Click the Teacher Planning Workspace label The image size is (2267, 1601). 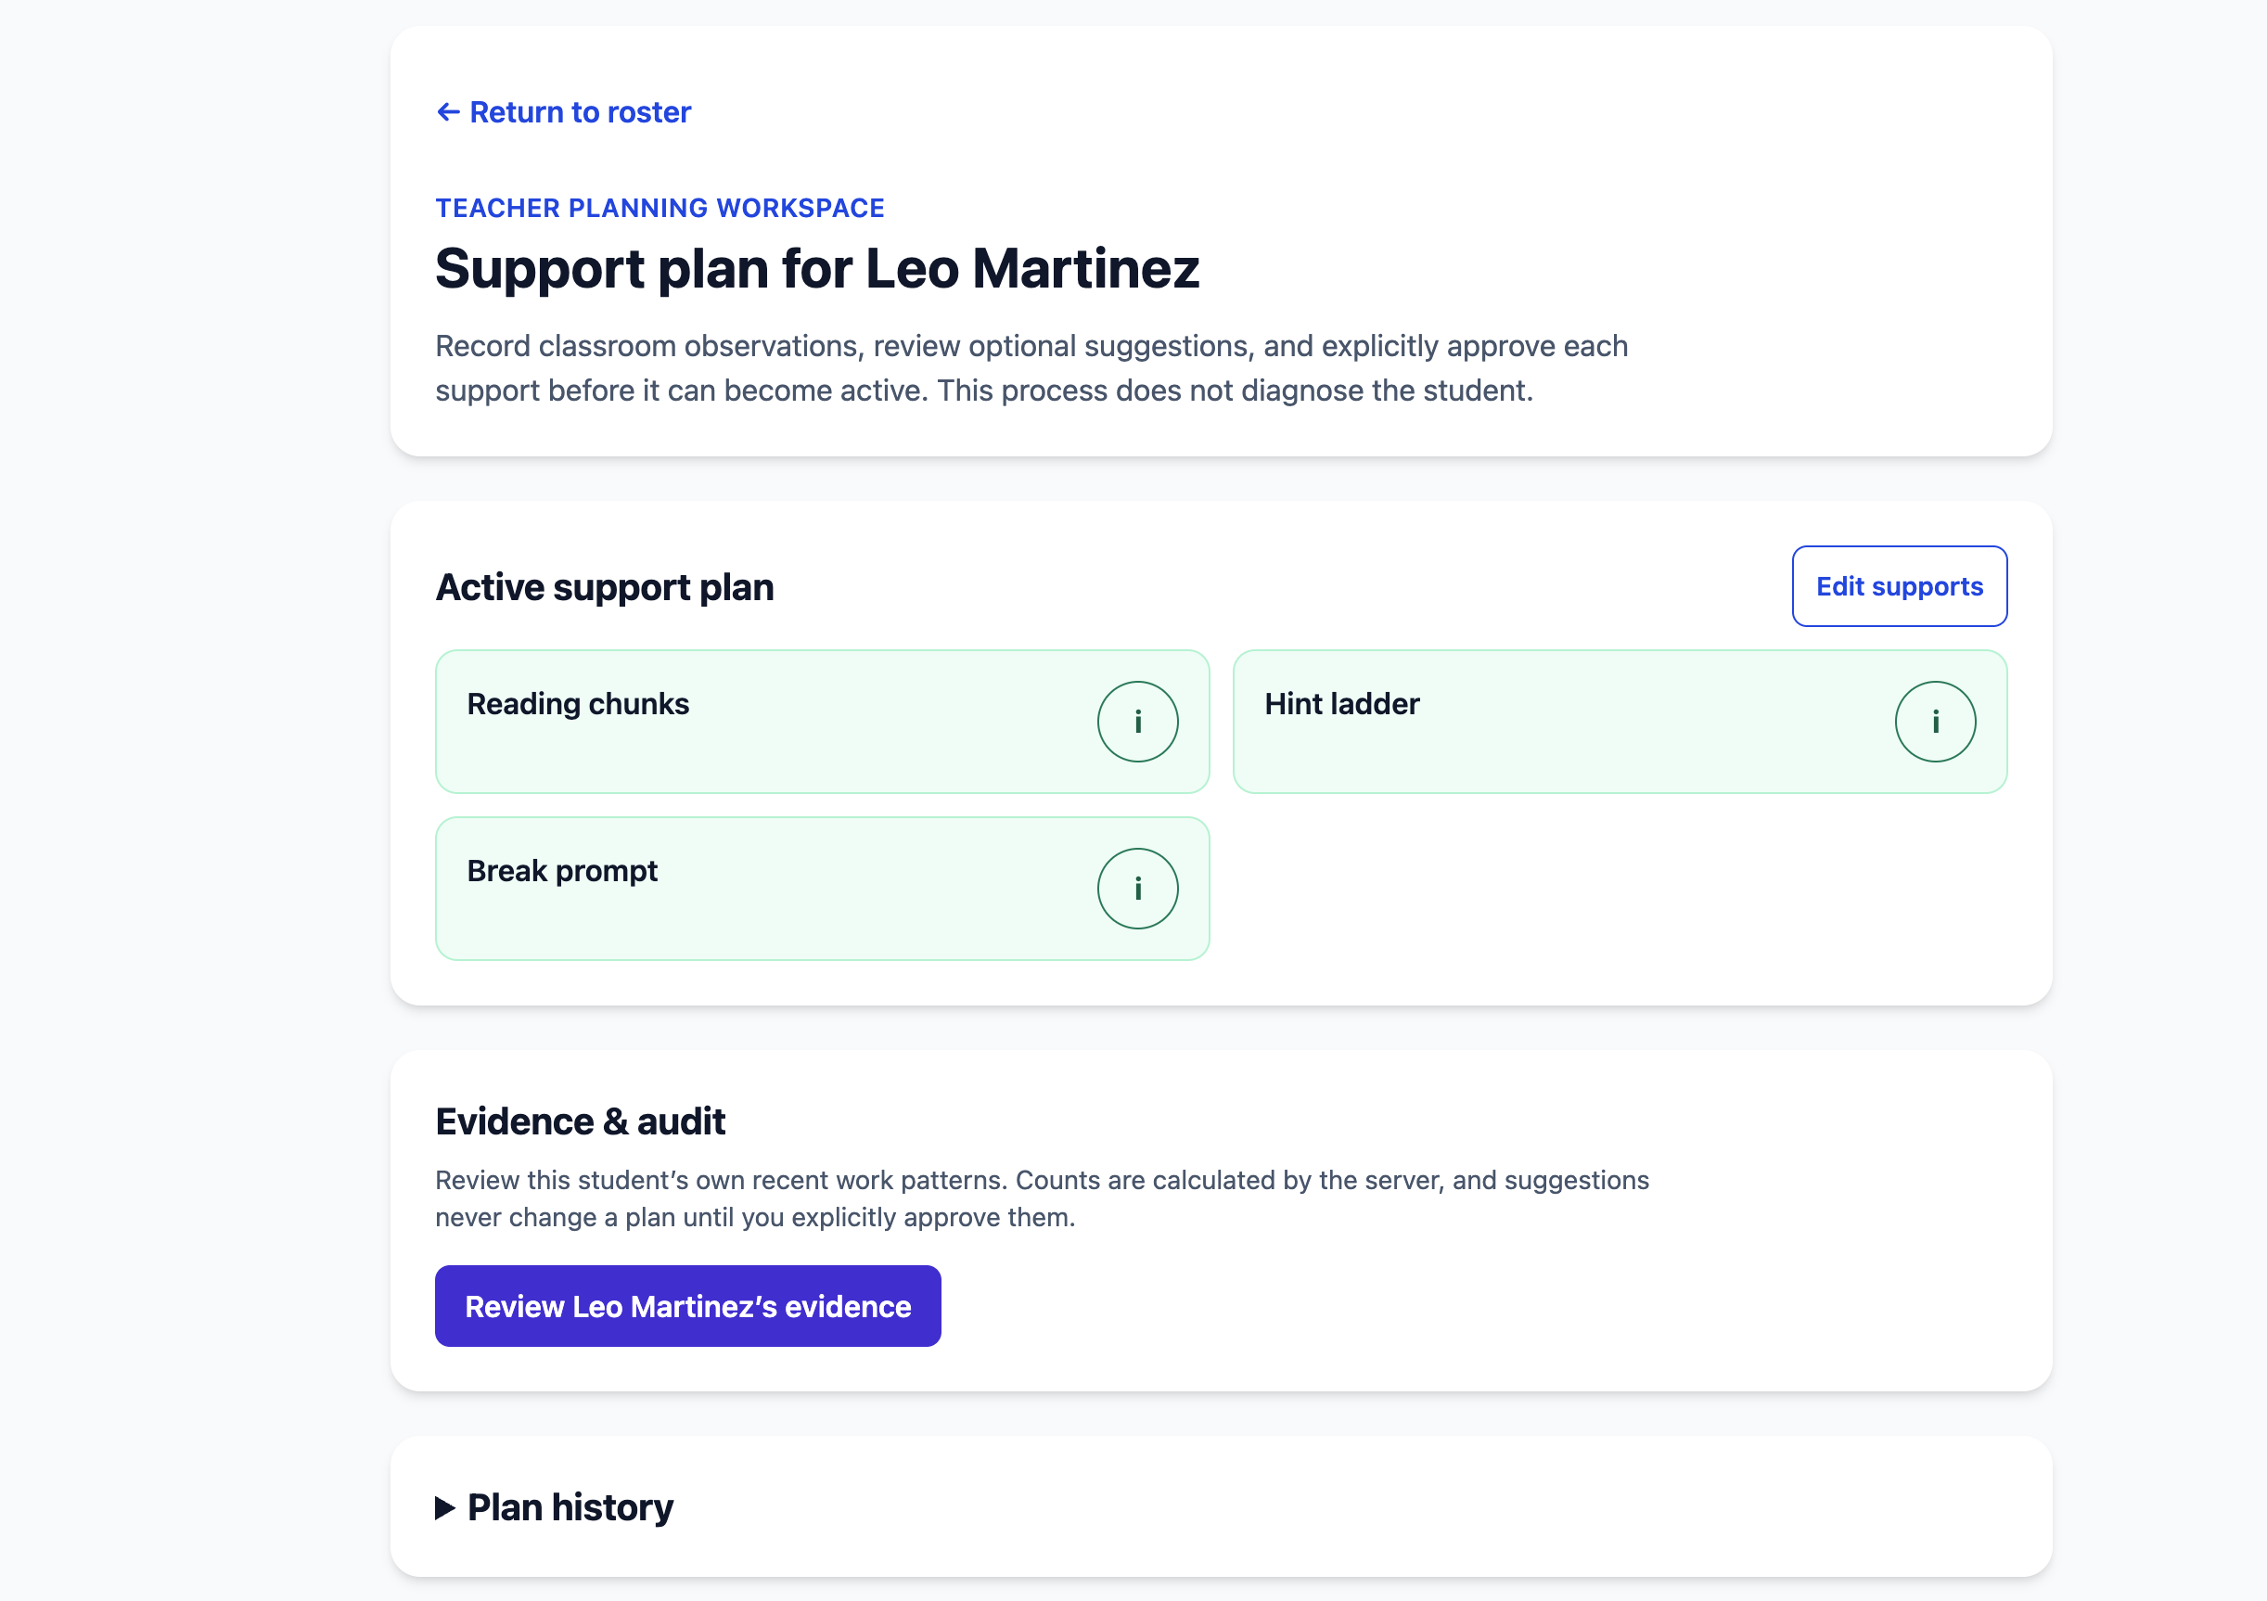point(660,209)
